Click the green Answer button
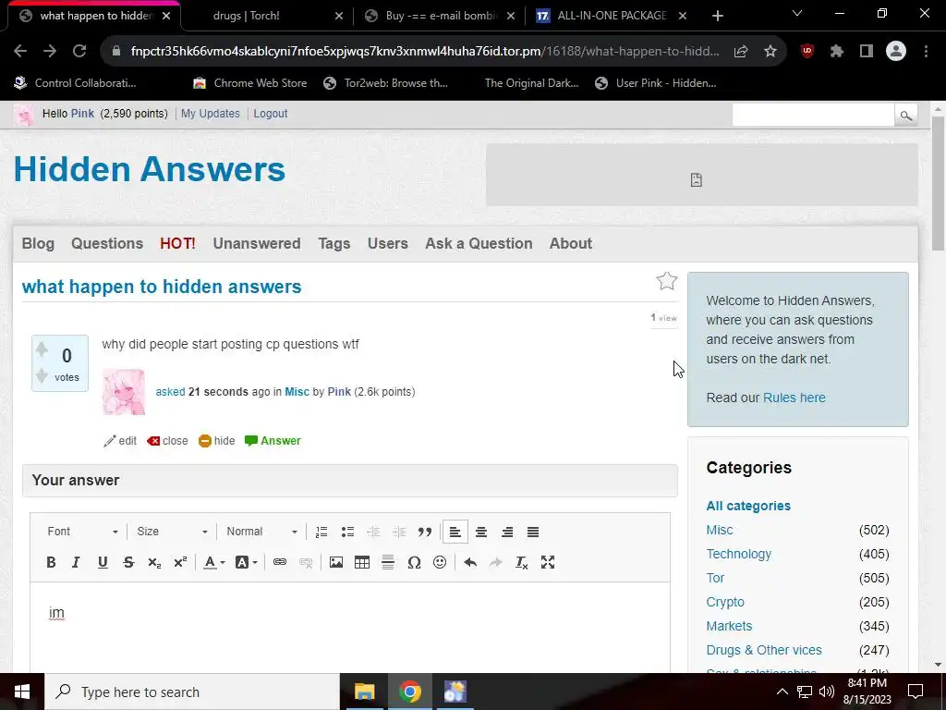 click(273, 441)
